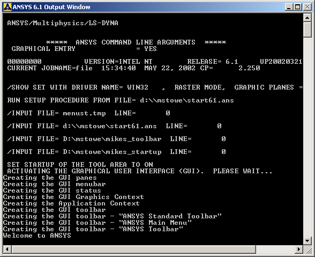Minimize the ANSYS 6.1 Output Window

(x=289, y=7)
